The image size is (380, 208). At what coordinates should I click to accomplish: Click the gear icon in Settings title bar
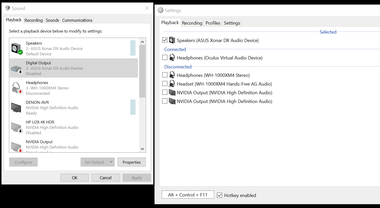160,10
